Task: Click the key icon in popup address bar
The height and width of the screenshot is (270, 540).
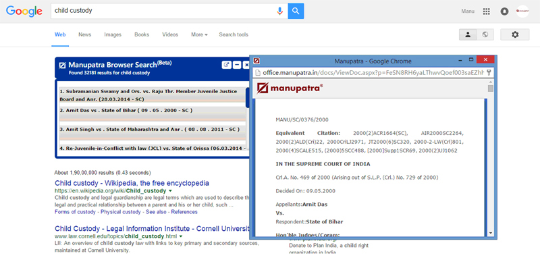Action: pos(489,73)
